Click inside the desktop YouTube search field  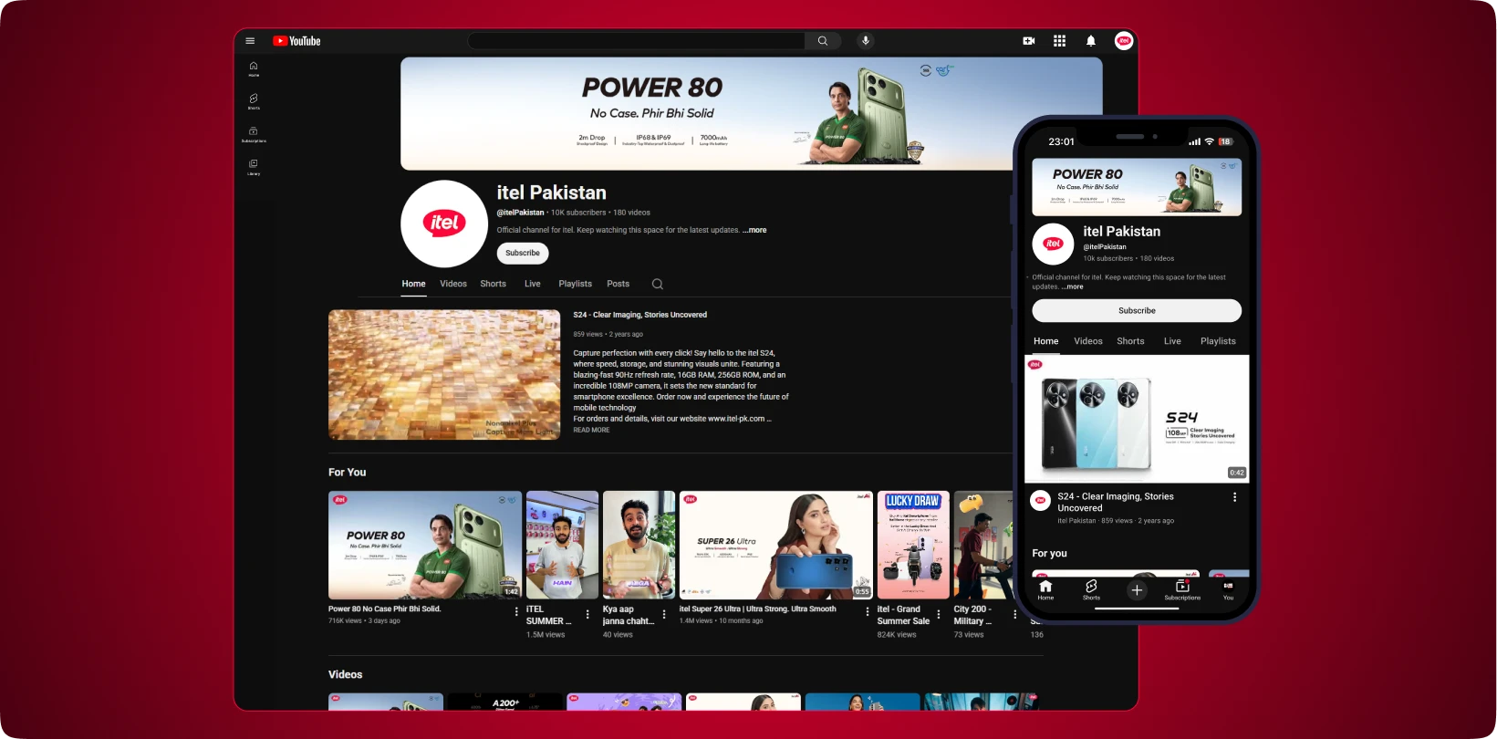[637, 41]
